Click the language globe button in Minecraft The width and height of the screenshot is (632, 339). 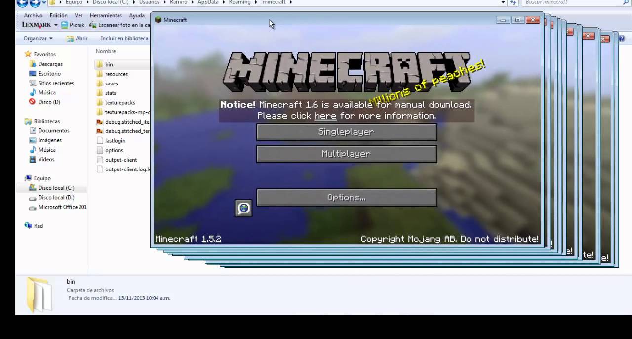(x=243, y=208)
